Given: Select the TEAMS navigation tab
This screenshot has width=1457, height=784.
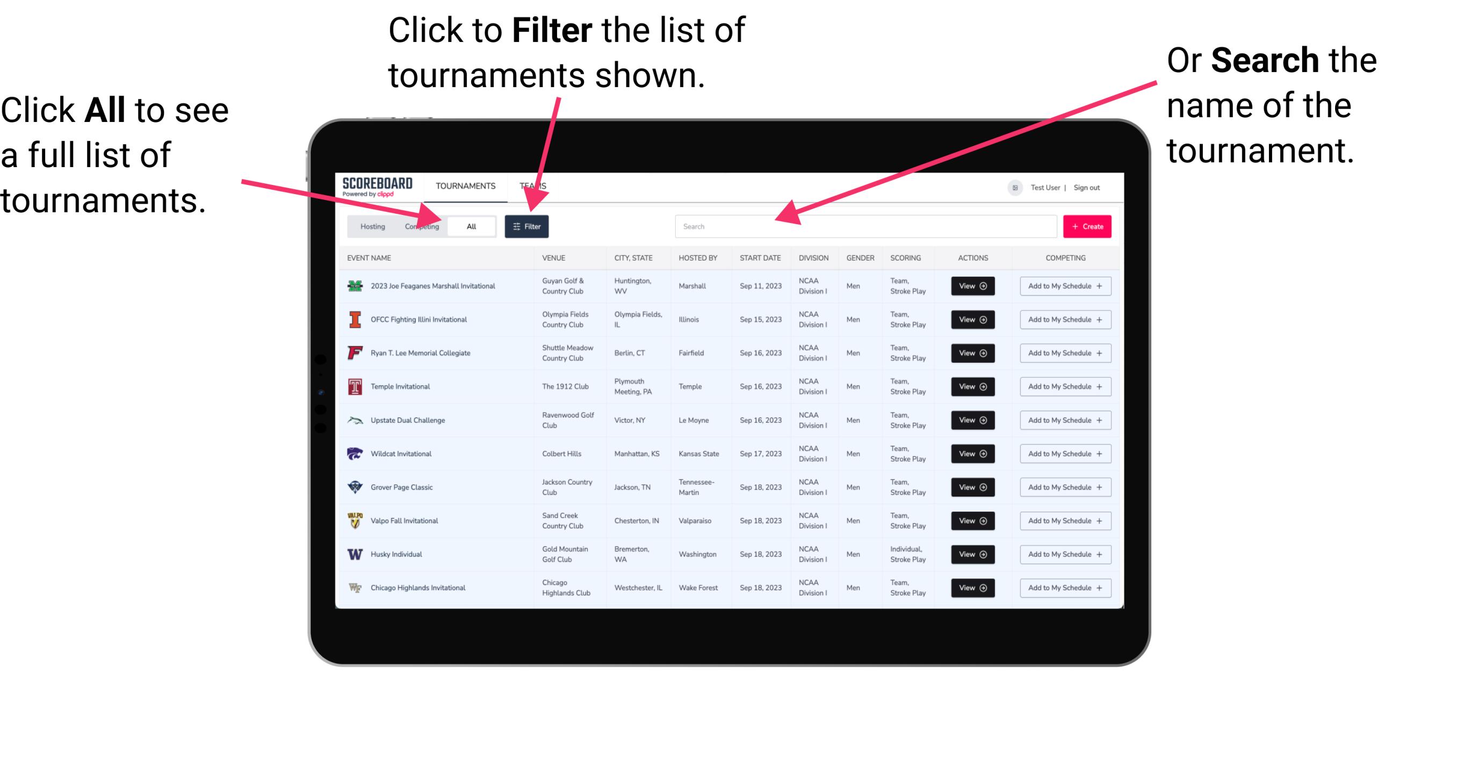Looking at the screenshot, I should 536,185.
